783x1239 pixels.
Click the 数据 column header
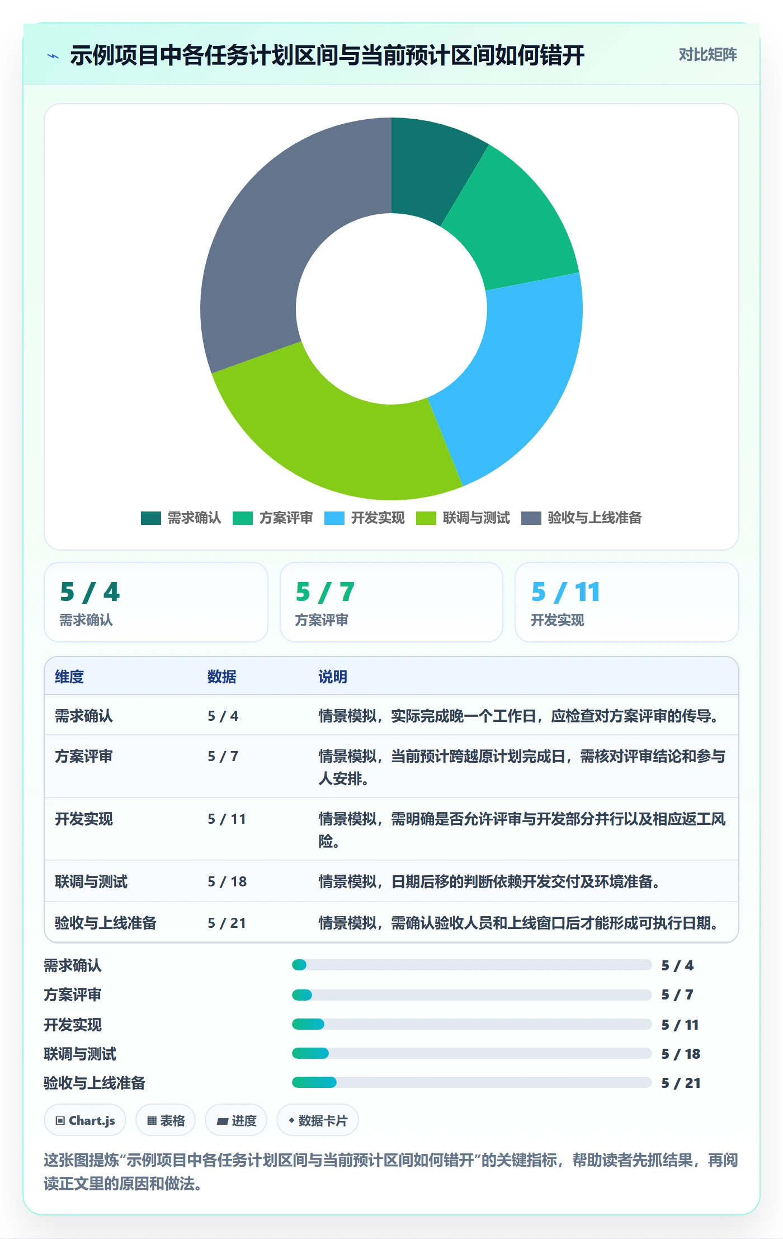222,677
